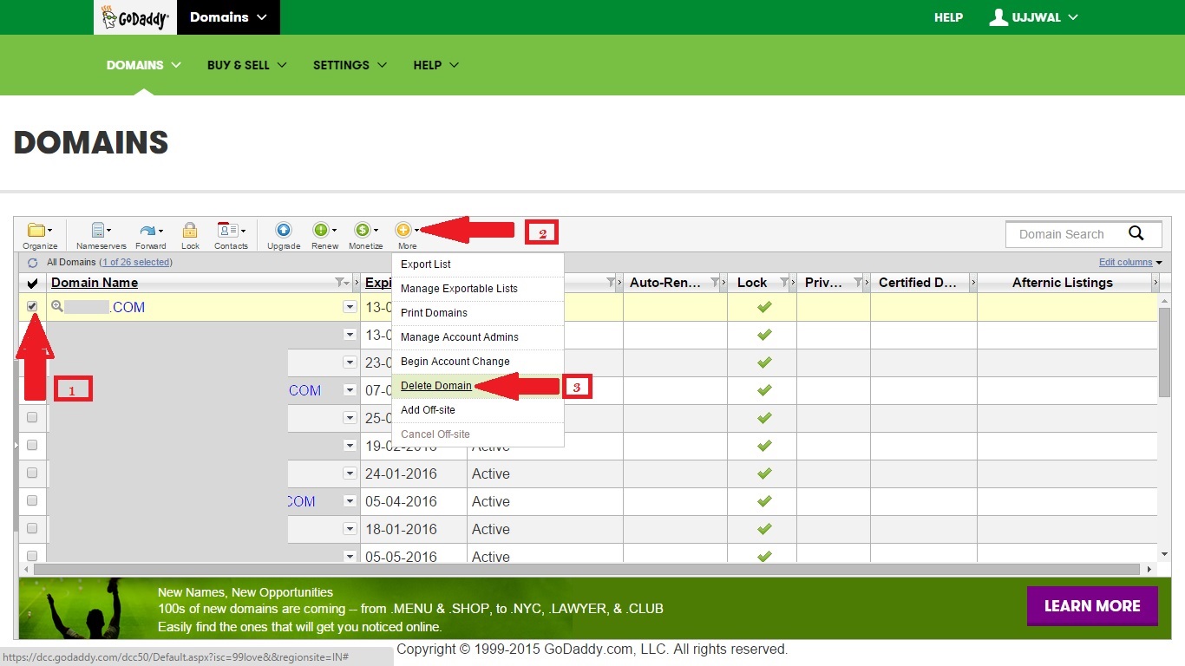Click the magnifier icon in Domain Search

[1136, 233]
